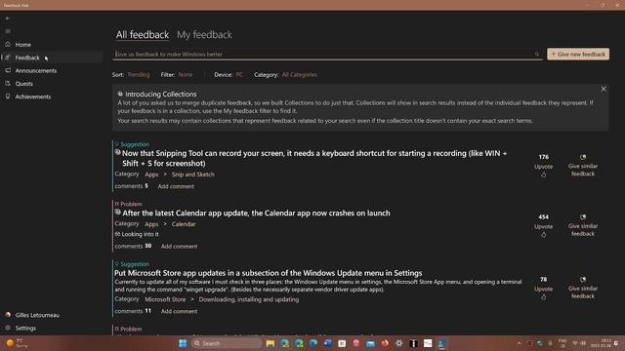Open the Filter None dropdown
Screen dimensions: 625x351
[186, 74]
